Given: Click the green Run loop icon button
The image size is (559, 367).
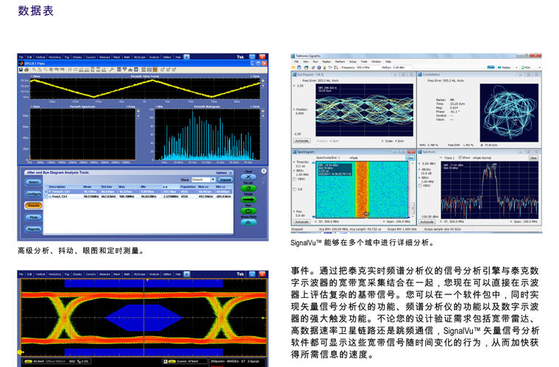Looking at the screenshot, I should point(249,211).
